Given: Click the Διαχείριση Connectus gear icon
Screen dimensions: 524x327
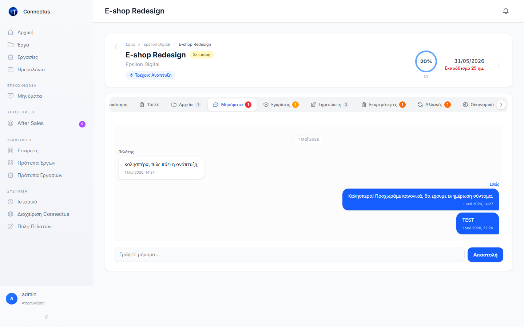Looking at the screenshot, I should pyautogui.click(x=11, y=214).
